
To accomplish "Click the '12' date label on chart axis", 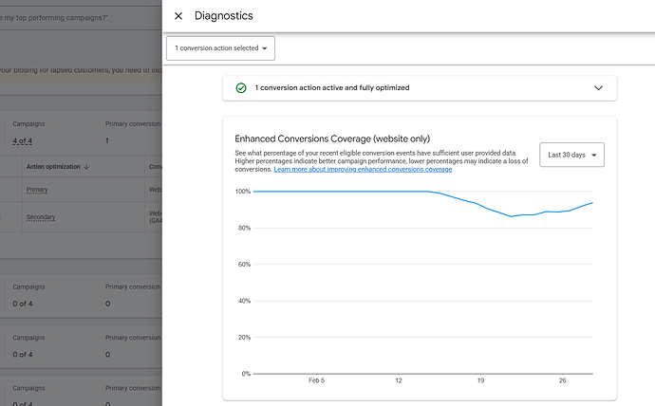I will tap(399, 380).
